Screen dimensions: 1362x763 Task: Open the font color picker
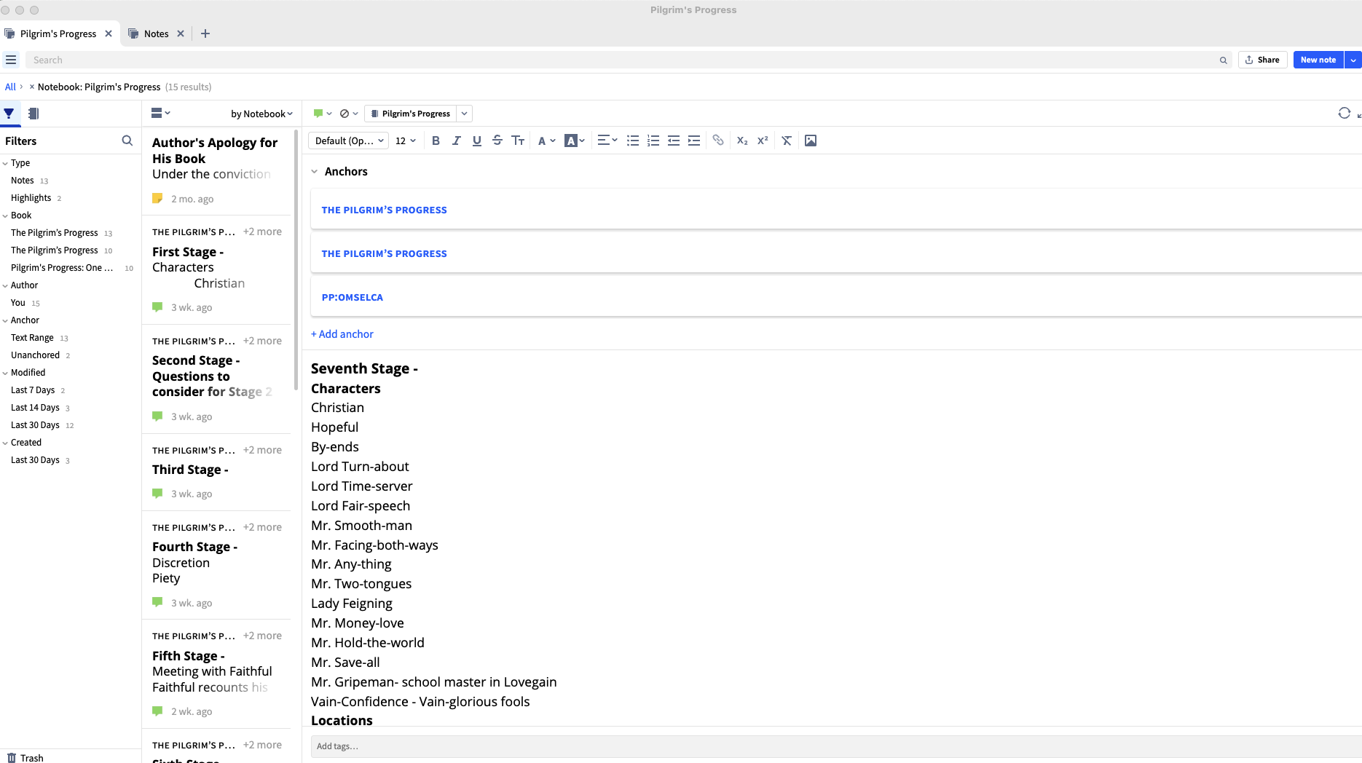click(546, 141)
